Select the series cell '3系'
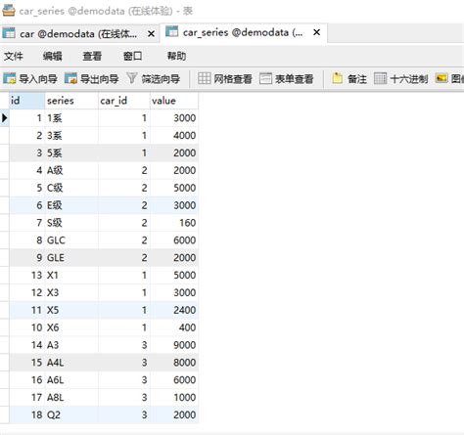 coord(71,135)
